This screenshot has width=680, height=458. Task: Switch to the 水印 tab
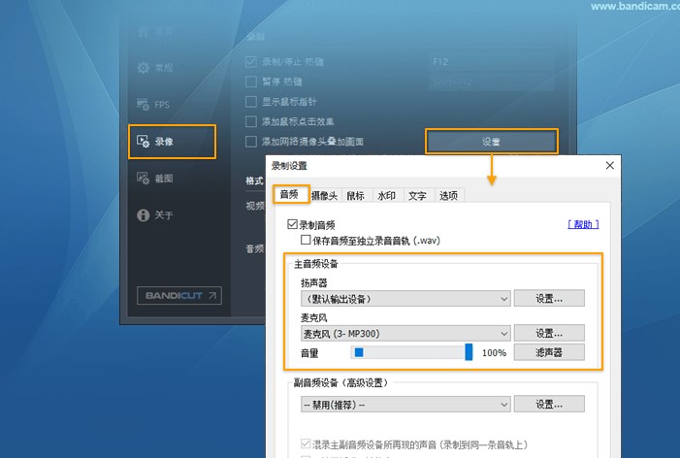click(x=387, y=196)
